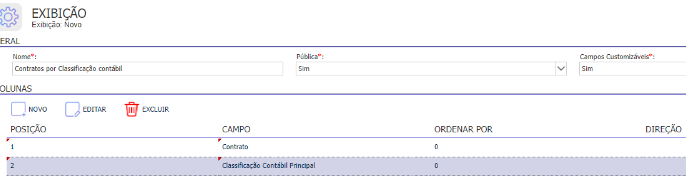Click the DIREÇÃO column header
The width and height of the screenshot is (686, 186).
tap(663, 130)
